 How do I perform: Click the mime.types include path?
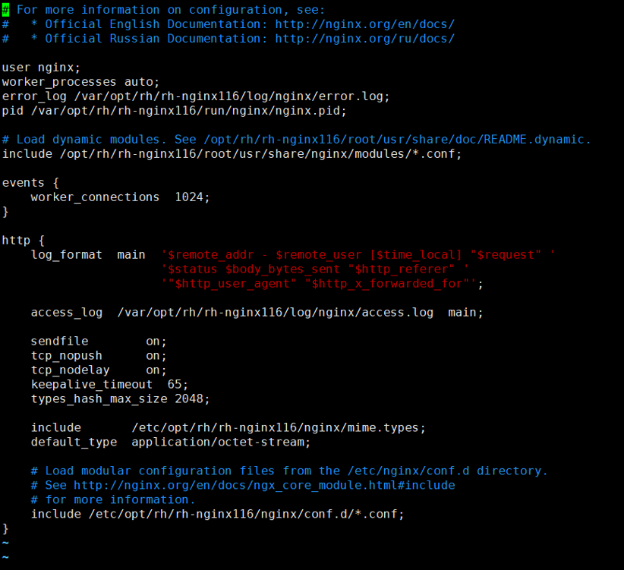[278, 427]
